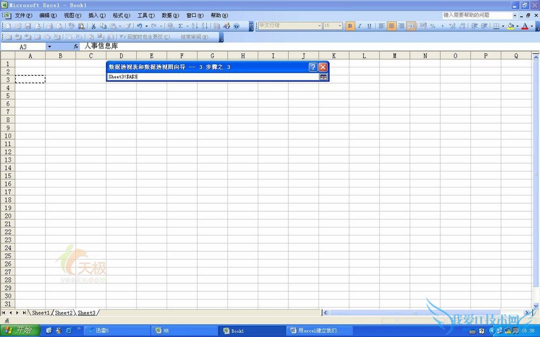Click the blue Help question icon in toolbar
This screenshot has width=540, height=337.
(x=236, y=26)
